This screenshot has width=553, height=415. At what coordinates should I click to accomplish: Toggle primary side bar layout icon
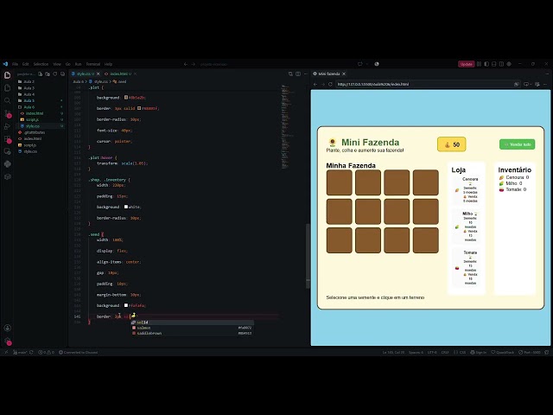pyautogui.click(x=486, y=64)
